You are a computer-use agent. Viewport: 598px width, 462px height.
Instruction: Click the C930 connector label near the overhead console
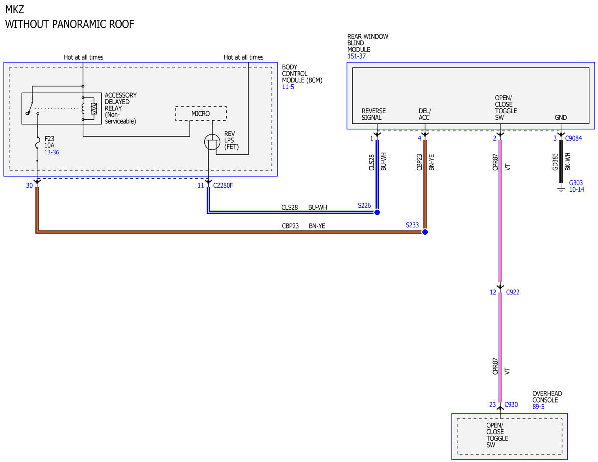click(x=511, y=405)
